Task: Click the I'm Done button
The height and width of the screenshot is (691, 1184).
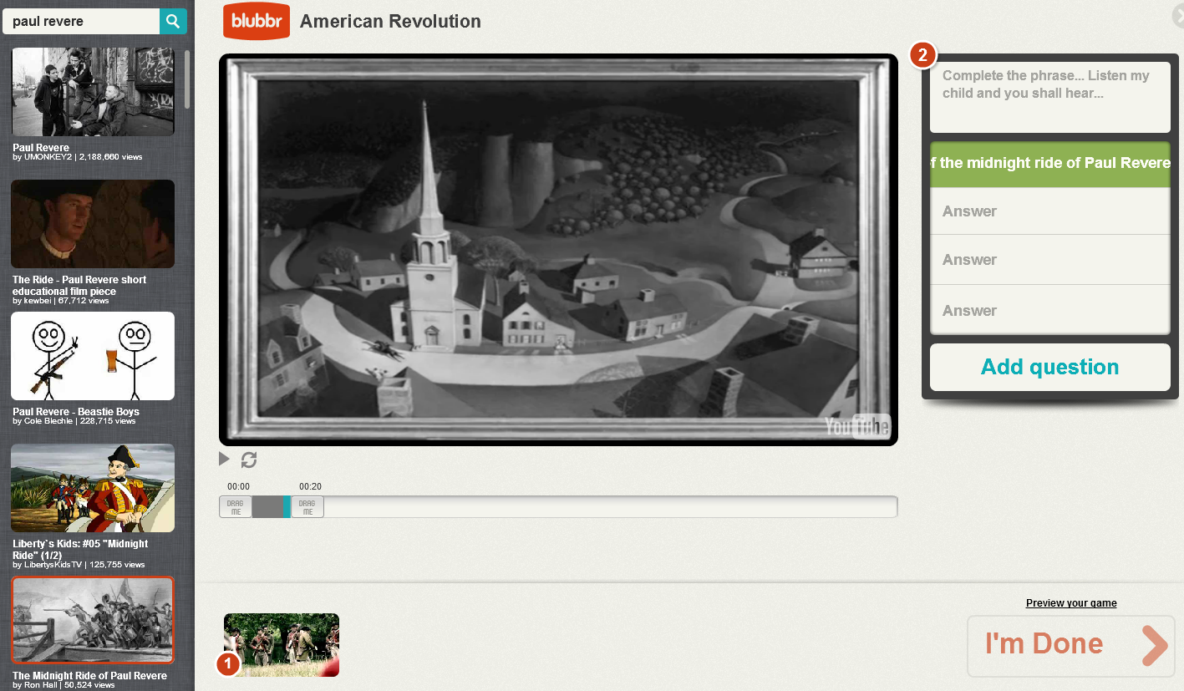Action: [1071, 646]
